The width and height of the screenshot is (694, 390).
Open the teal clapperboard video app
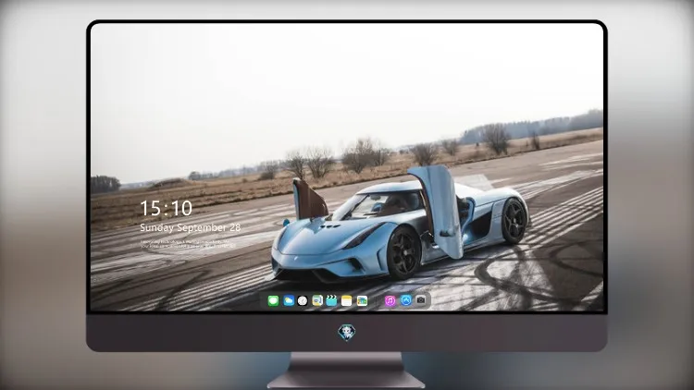[x=332, y=300]
